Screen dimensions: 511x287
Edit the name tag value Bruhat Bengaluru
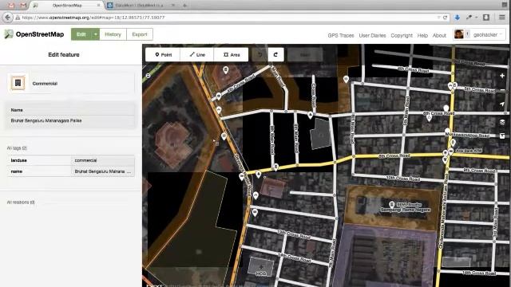tap(103, 171)
